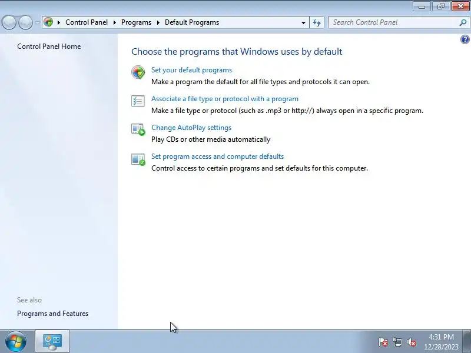This screenshot has width=471, height=353.
Task: Go to the Programs breadcrumb
Action: tap(136, 22)
